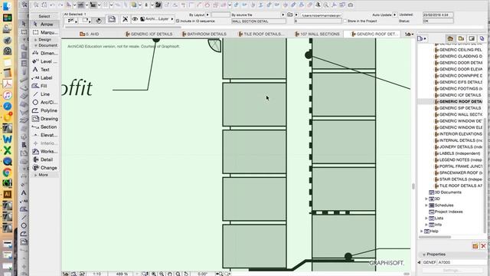The height and width of the screenshot is (276, 490).
Task: Select STAIR DETAILS in Navigator
Action: [x=459, y=179]
